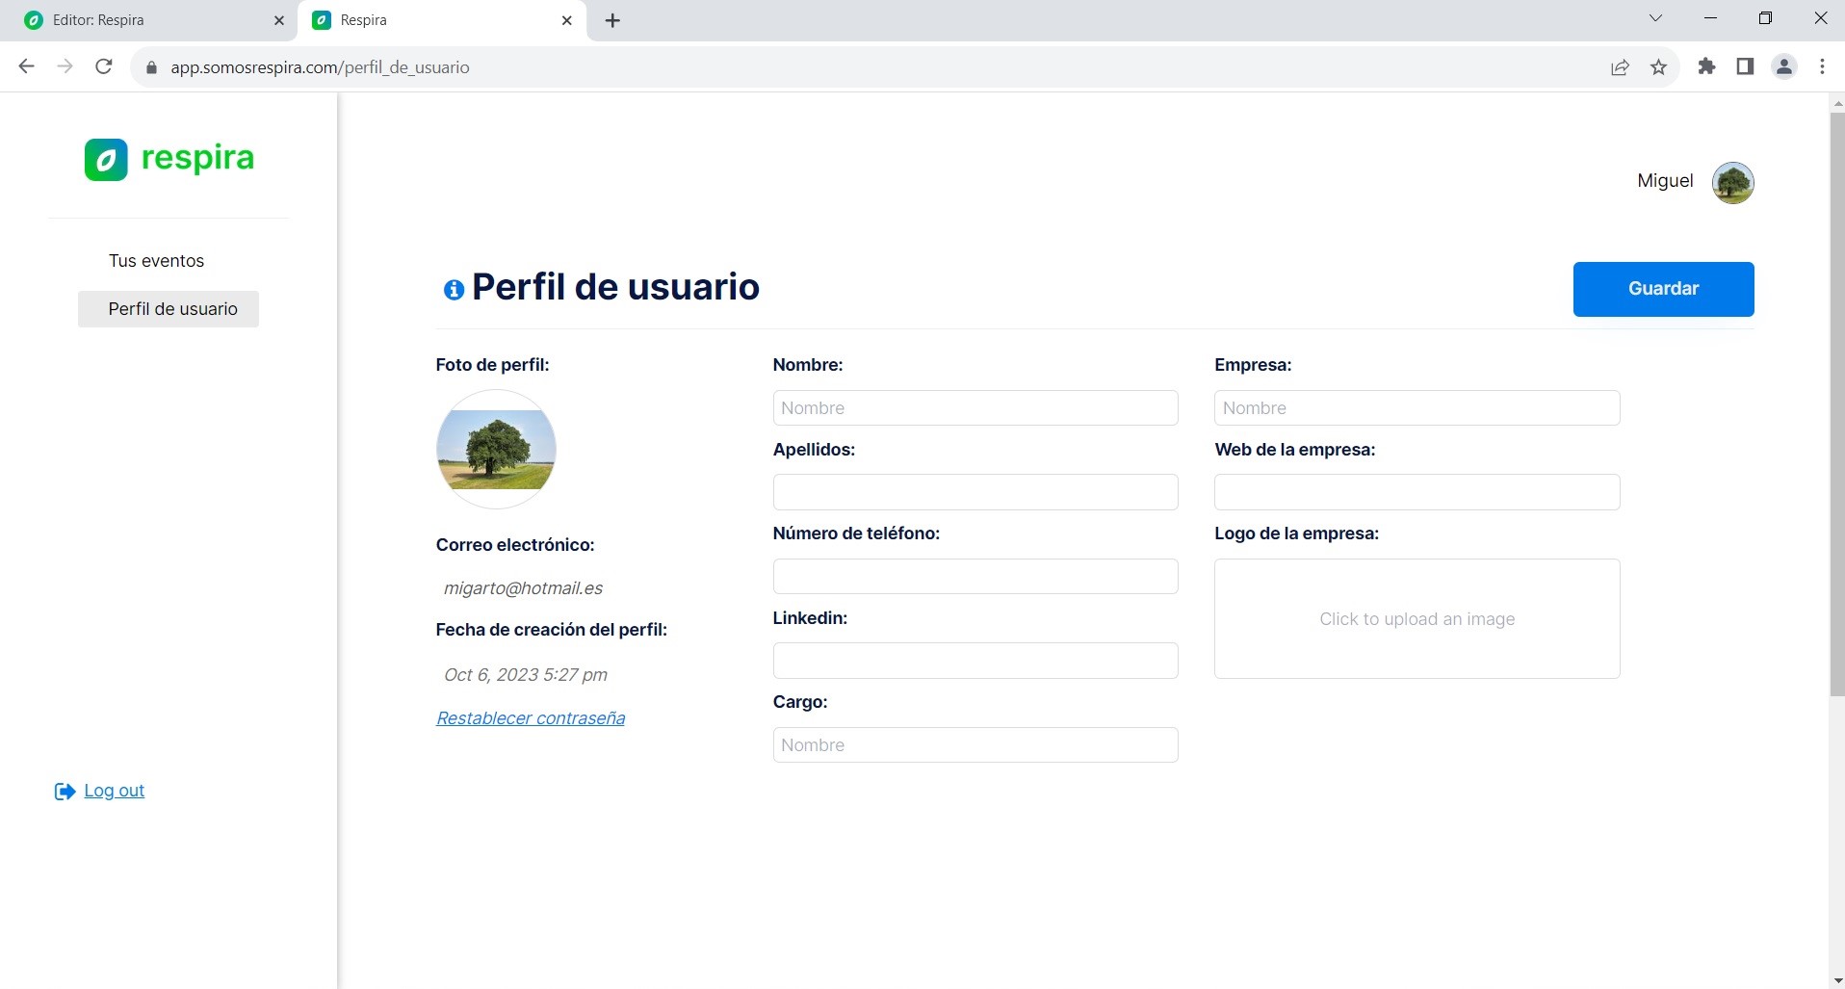The width and height of the screenshot is (1845, 989).
Task: Click the company logo upload area
Action: point(1416,618)
